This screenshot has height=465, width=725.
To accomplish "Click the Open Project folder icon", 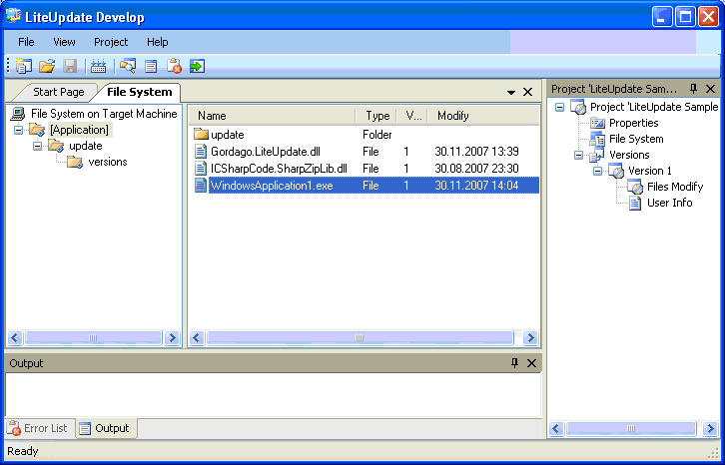I will [x=47, y=67].
